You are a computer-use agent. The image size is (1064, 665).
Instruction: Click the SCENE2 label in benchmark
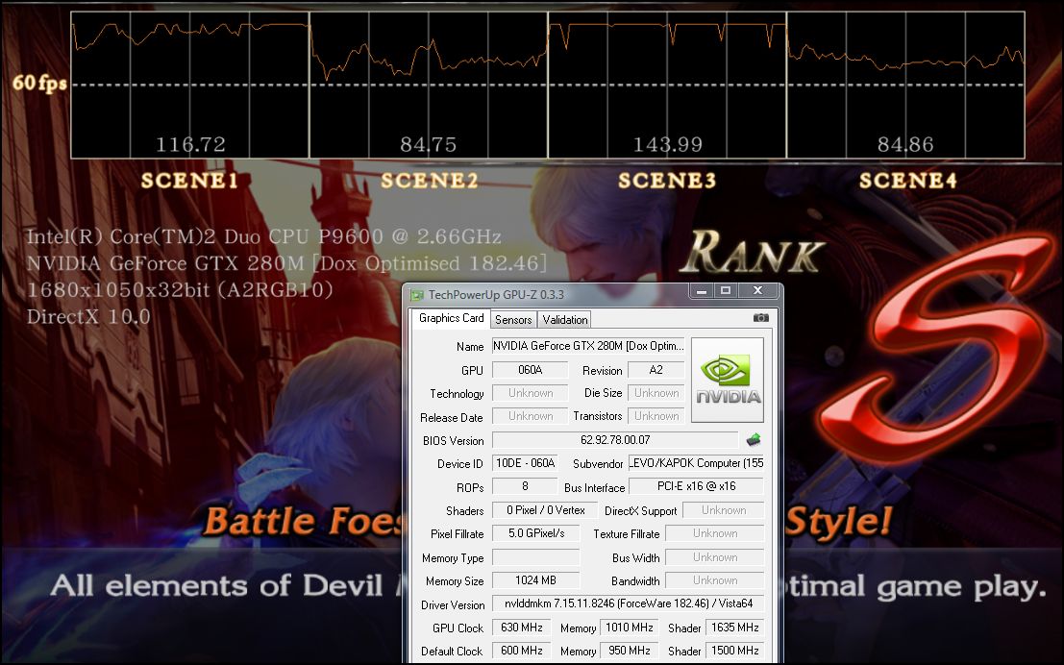point(429,181)
